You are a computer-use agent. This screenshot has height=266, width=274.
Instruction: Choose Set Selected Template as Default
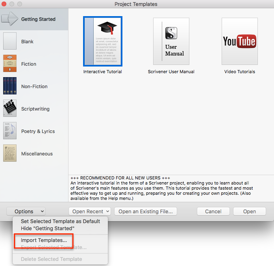point(60,221)
